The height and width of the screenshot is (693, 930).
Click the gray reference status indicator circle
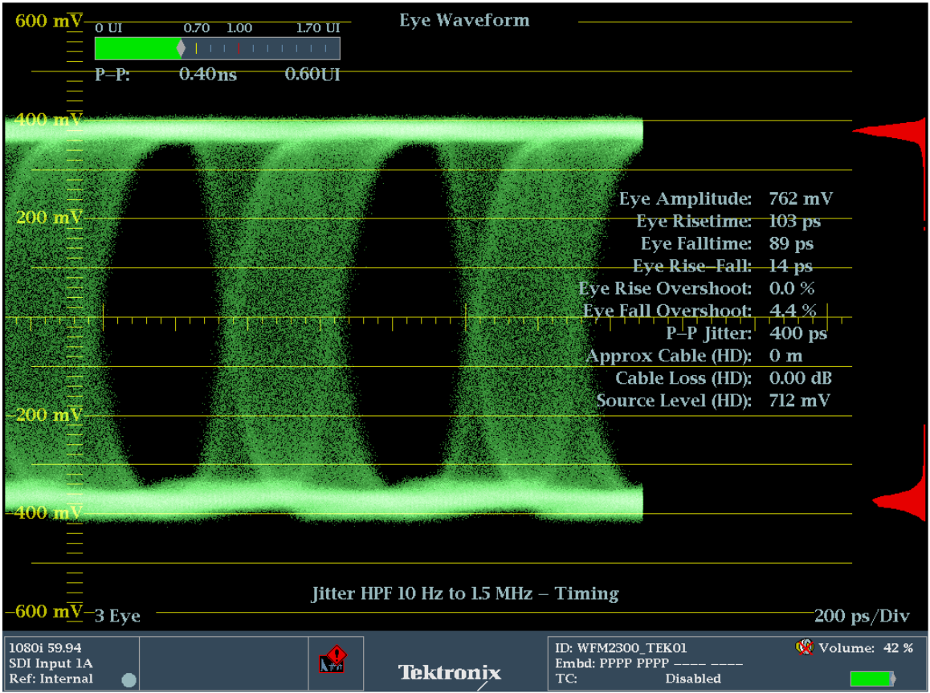[128, 680]
